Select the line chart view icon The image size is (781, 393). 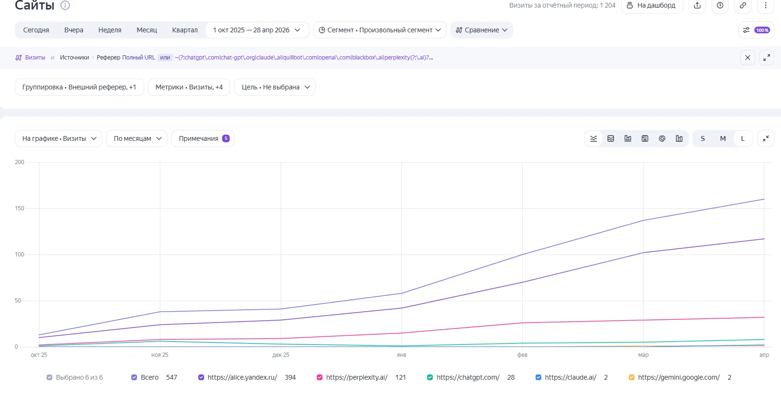pyautogui.click(x=594, y=138)
